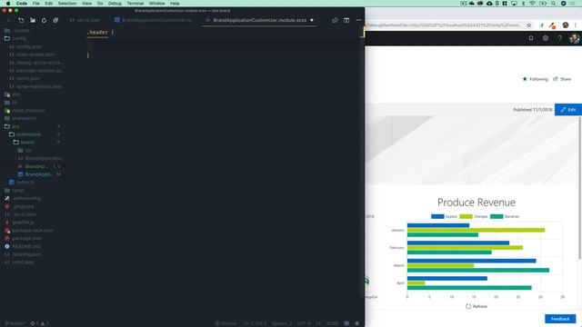Screen dimensions: 582x327
Task: Split the editor to the right
Action: pyautogui.click(x=346, y=20)
